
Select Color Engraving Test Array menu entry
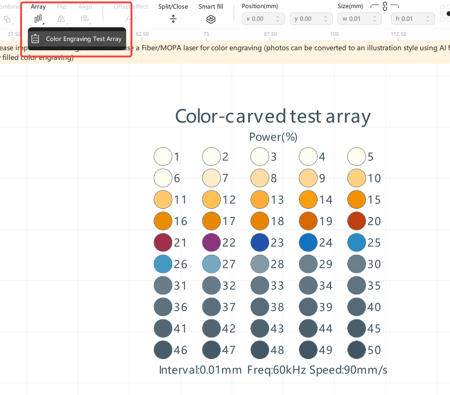[x=77, y=39]
